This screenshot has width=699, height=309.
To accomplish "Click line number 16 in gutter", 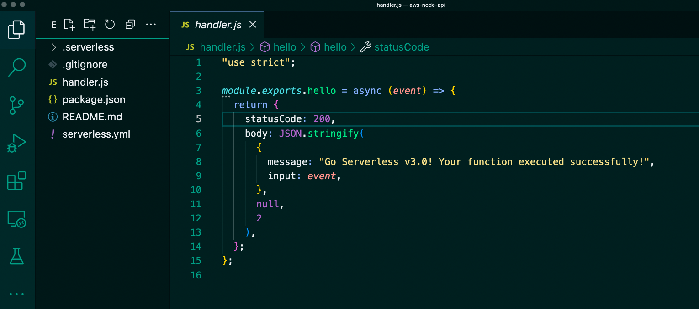I will coord(196,275).
